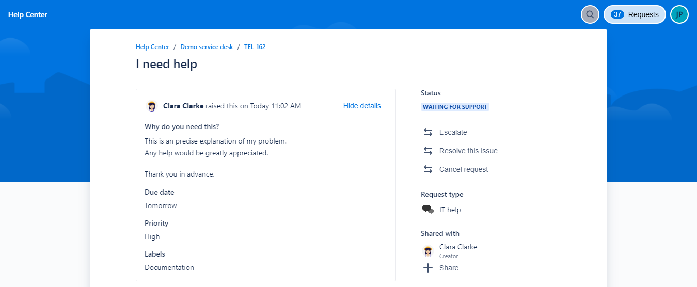
Task: Select Cancel request action
Action: click(463, 169)
